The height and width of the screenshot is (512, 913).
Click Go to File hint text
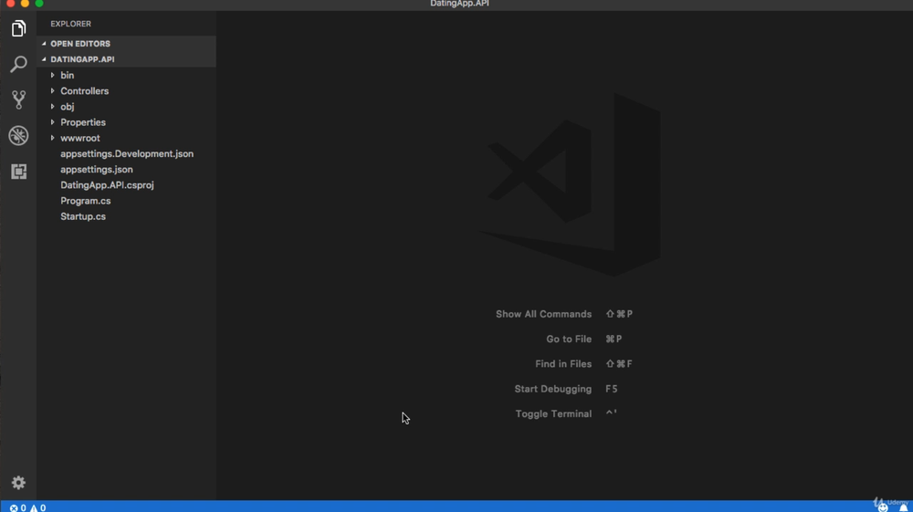point(569,340)
